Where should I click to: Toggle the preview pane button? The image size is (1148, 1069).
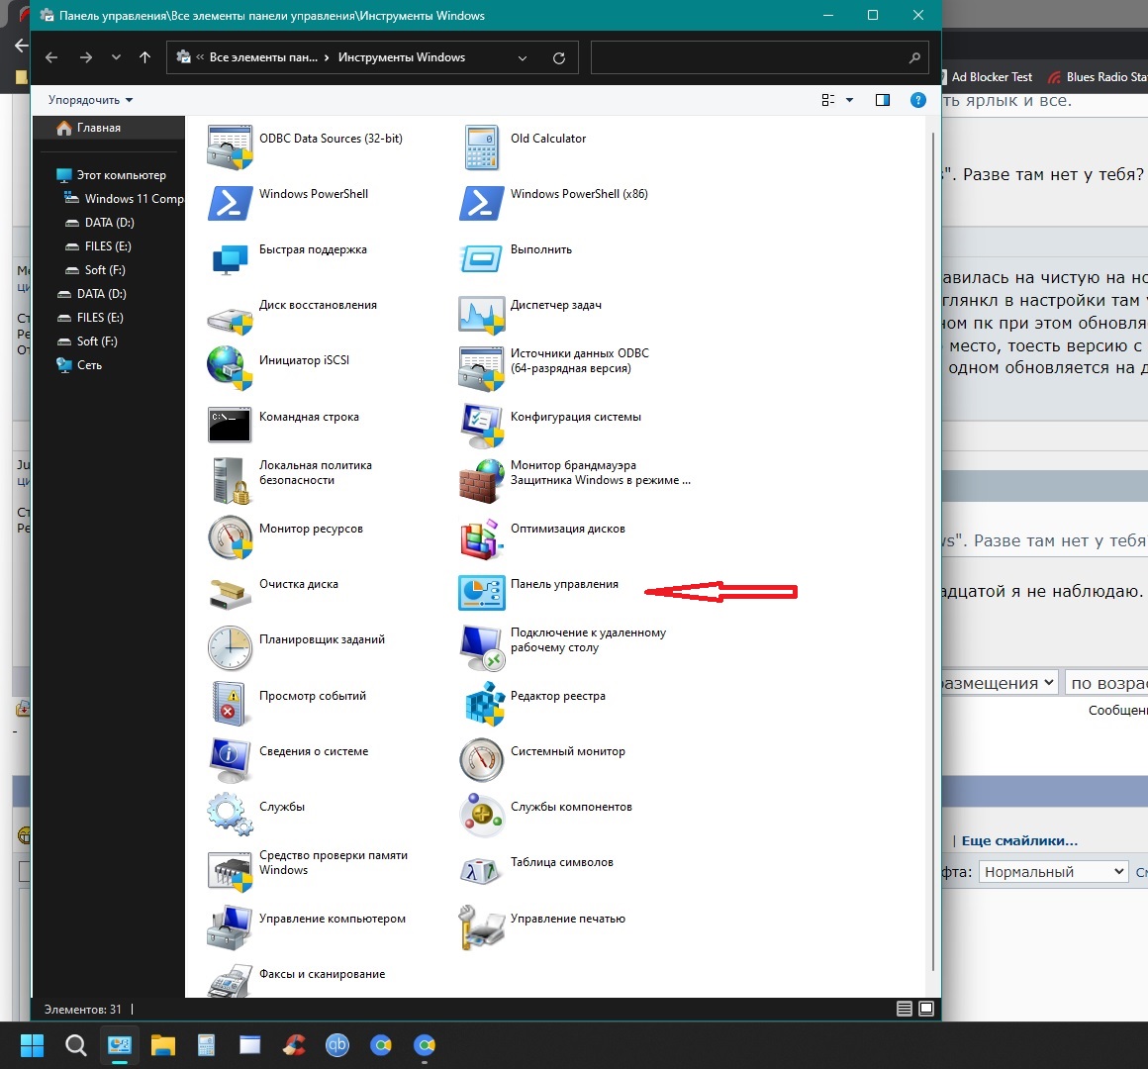(882, 100)
